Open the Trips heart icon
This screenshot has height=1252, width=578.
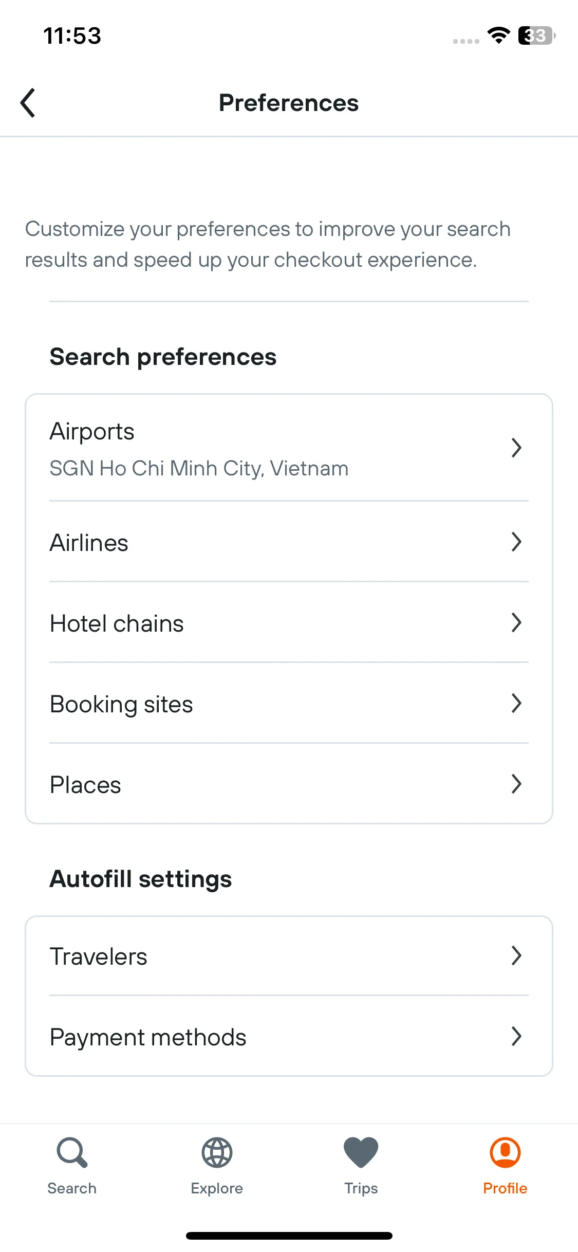click(x=361, y=1153)
